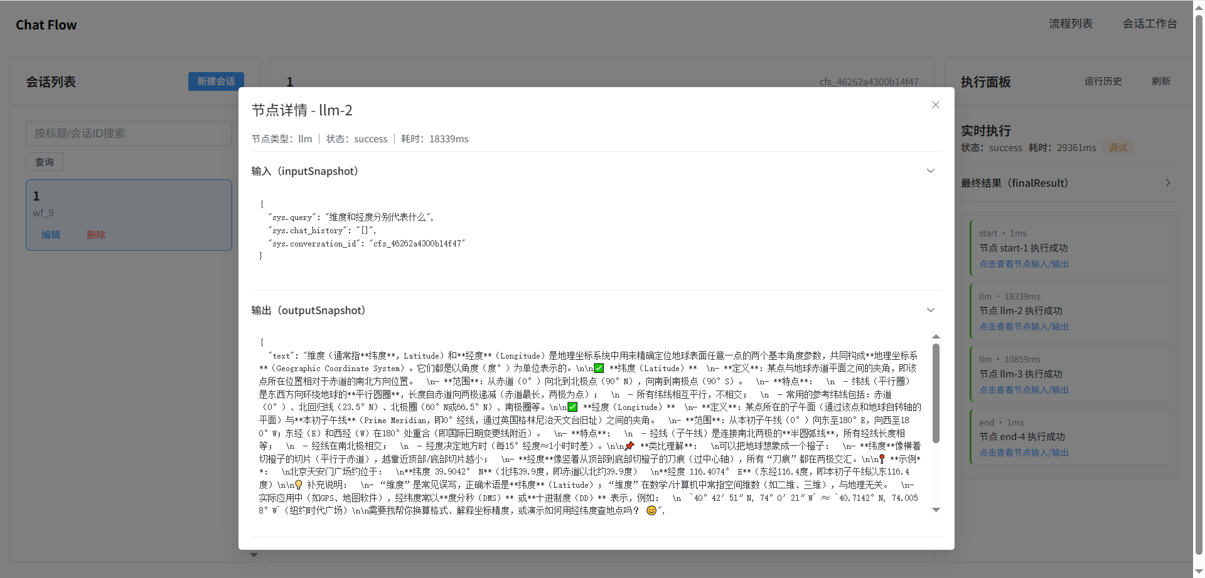1205x578 pixels.
Task: Click 删除 on conversation 1
Action: (96, 234)
